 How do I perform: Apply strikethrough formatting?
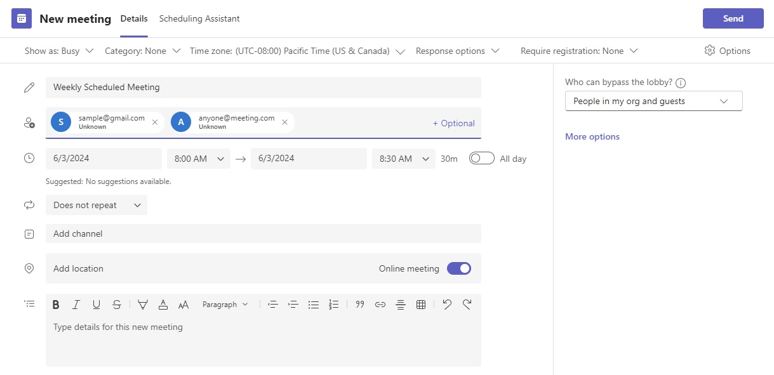(x=117, y=305)
